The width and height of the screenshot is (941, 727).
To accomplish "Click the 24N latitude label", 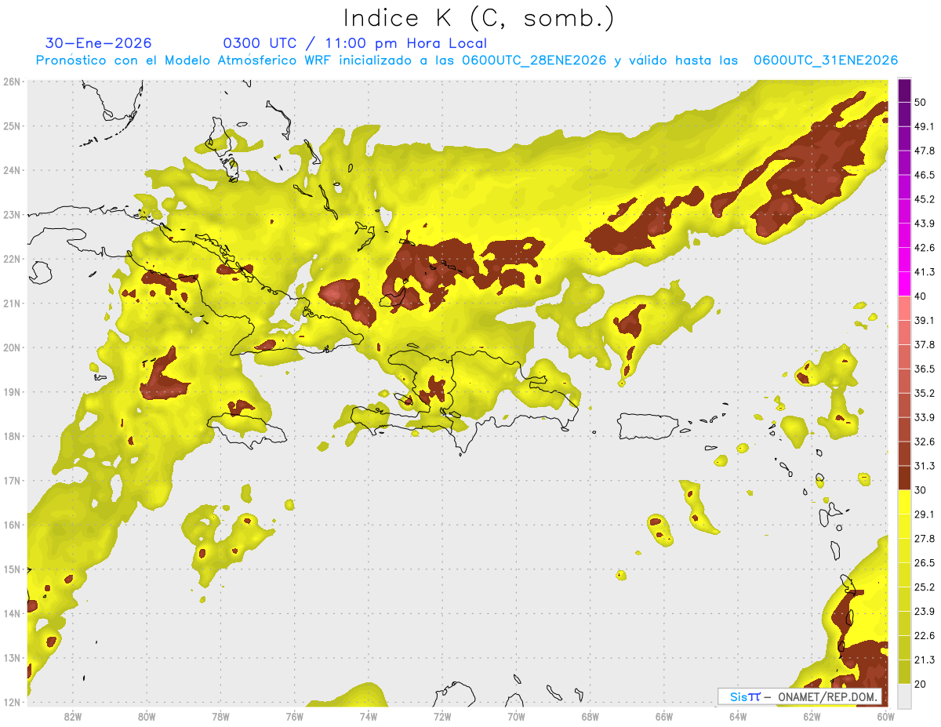I will point(12,170).
